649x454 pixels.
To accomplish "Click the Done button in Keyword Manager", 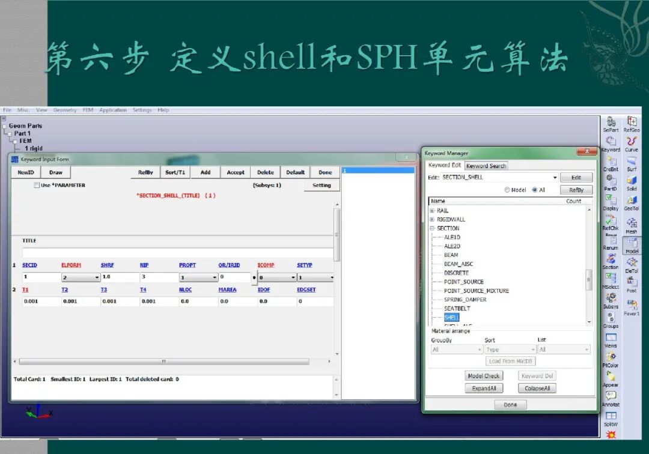I will 510,405.
